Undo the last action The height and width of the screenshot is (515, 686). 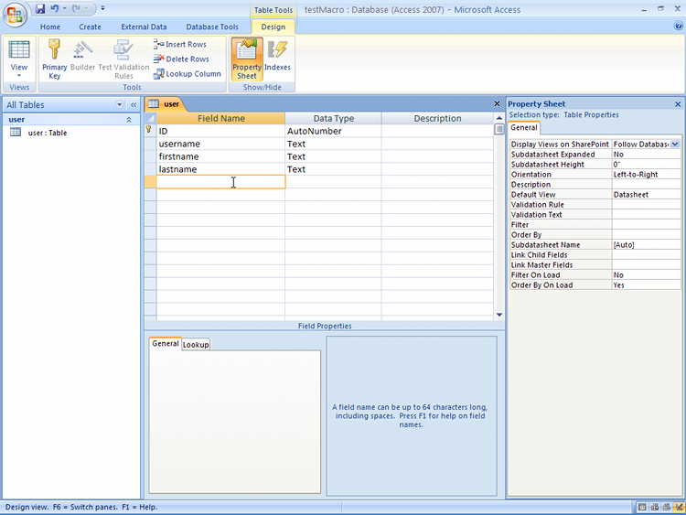click(54, 8)
